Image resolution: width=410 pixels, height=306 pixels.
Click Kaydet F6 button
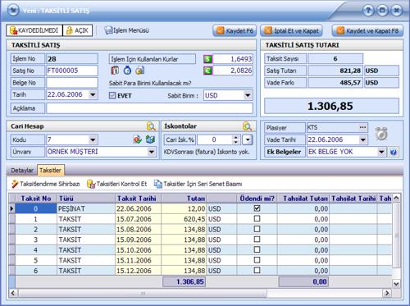235,30
